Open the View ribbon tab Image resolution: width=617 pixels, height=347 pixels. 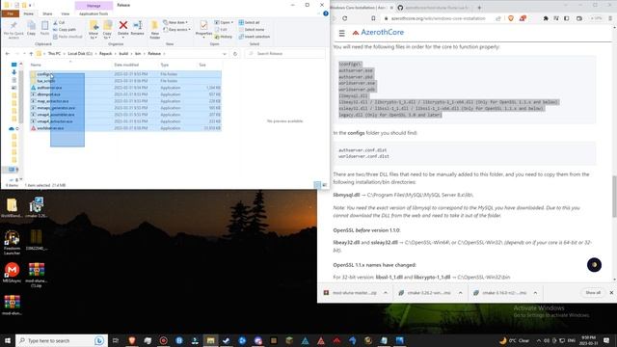(x=65, y=13)
